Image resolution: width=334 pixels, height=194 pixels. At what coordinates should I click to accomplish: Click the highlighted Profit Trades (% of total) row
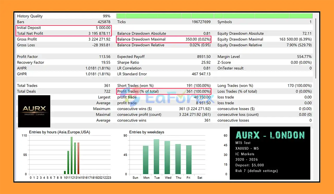(164, 91)
